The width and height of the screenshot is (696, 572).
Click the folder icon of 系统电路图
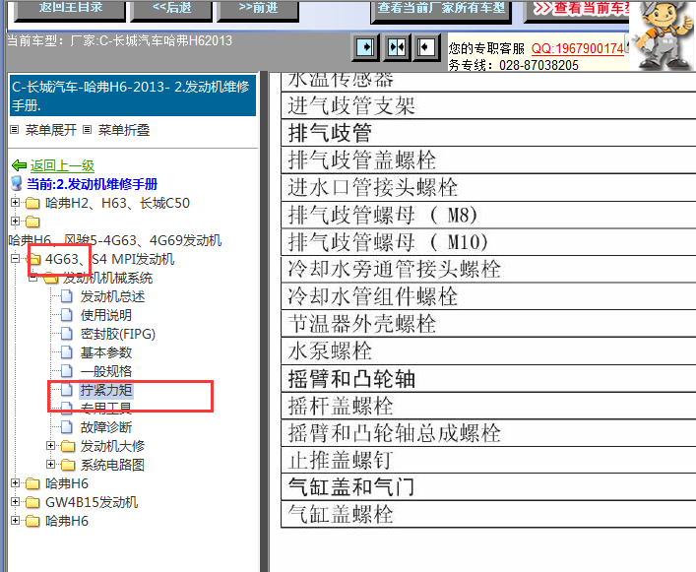click(x=68, y=465)
